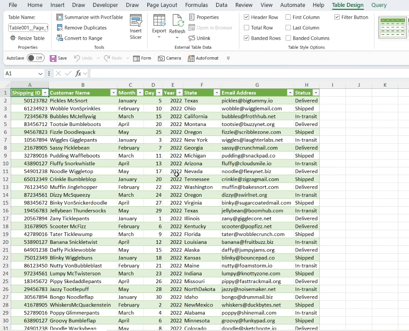Switch to the Data tab
Viewport: 409px width, 331px height.
click(221, 5)
